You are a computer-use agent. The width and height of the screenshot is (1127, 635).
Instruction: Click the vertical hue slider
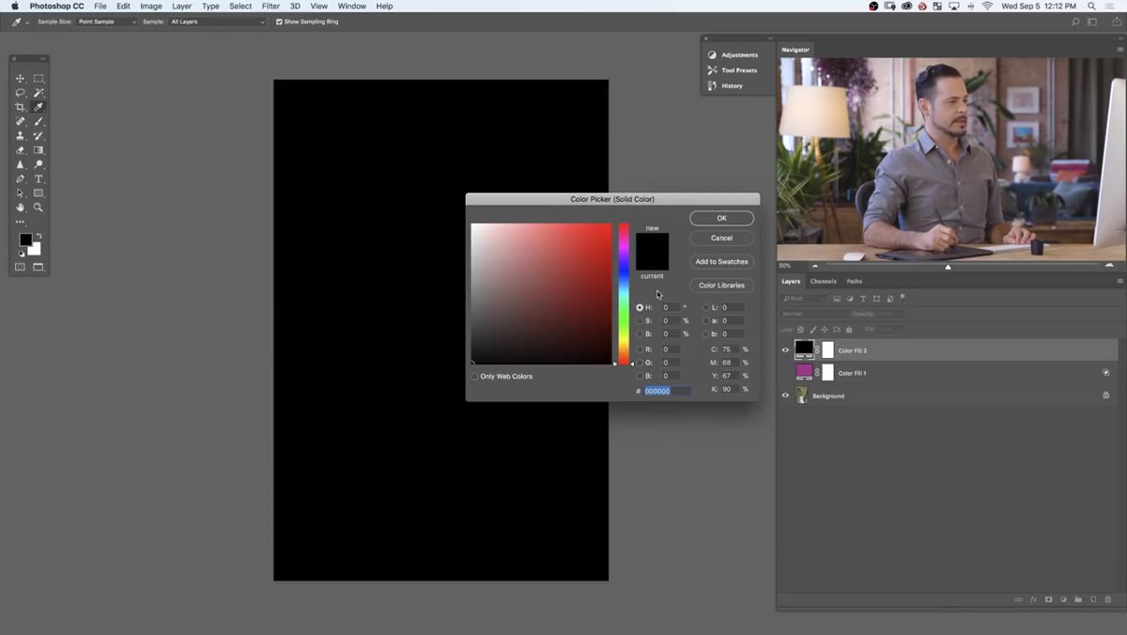(x=624, y=293)
